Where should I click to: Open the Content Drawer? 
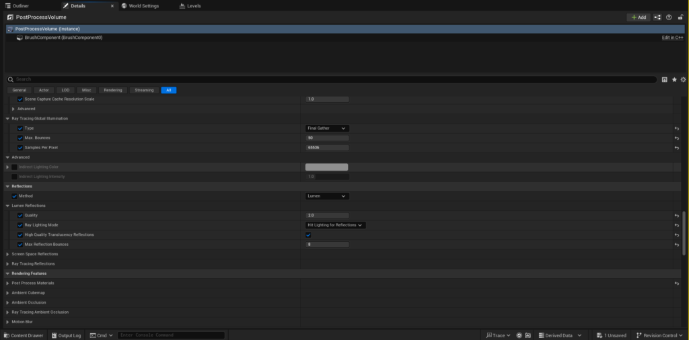tap(24, 335)
